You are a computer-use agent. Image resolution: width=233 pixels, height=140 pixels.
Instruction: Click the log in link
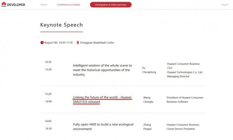click(x=225, y=5)
